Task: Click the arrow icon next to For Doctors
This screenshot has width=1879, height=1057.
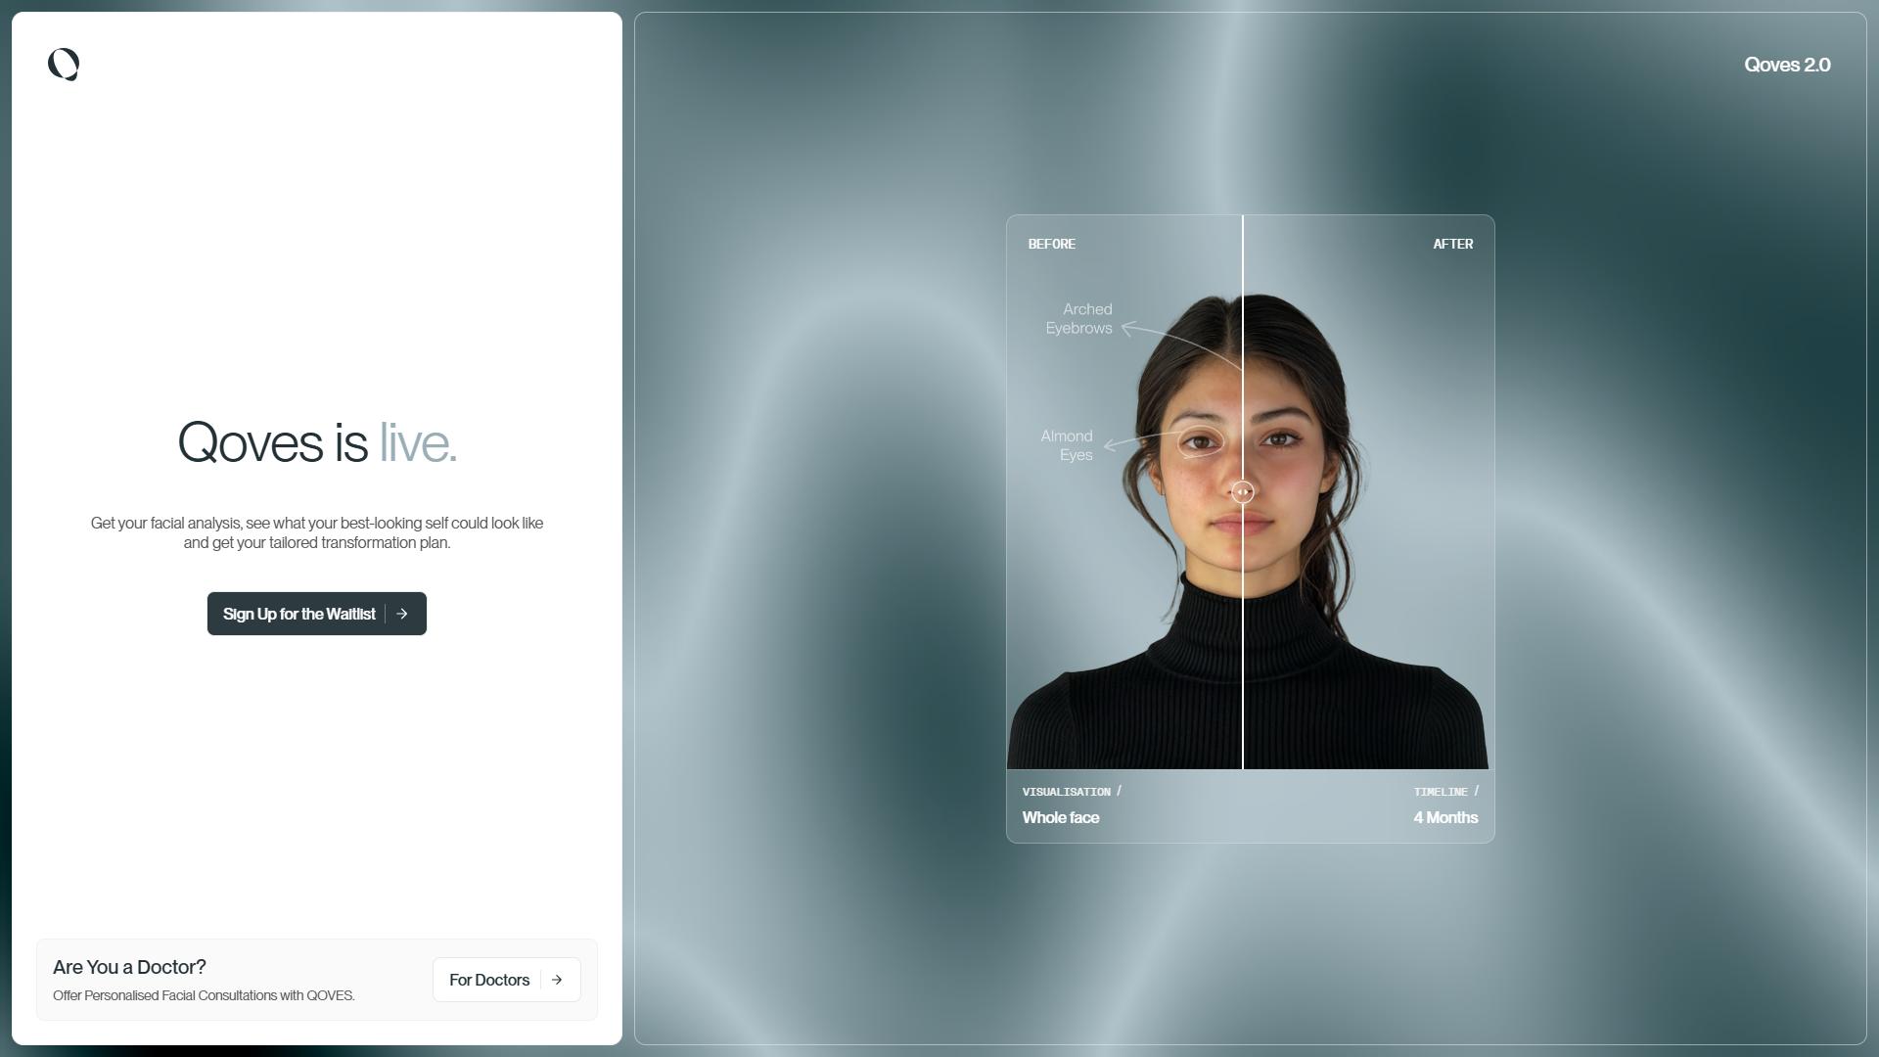Action: 557,980
